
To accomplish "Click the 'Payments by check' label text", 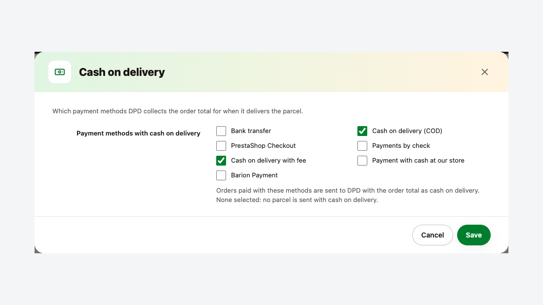I will coord(401,145).
